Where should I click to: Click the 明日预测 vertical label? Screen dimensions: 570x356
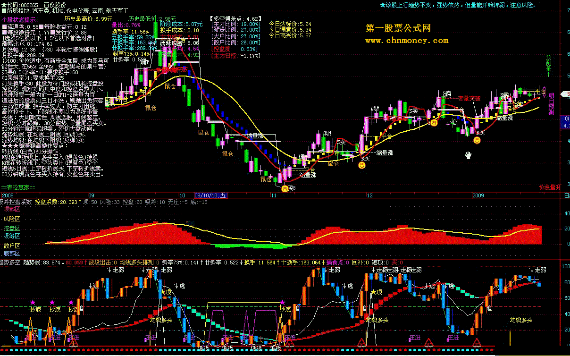click(x=551, y=104)
